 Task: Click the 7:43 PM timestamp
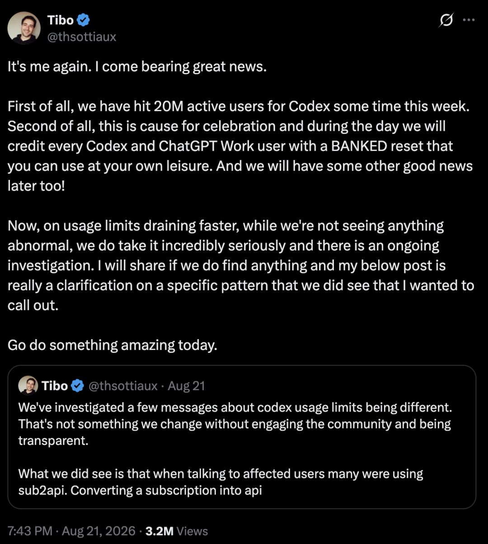(x=30, y=531)
